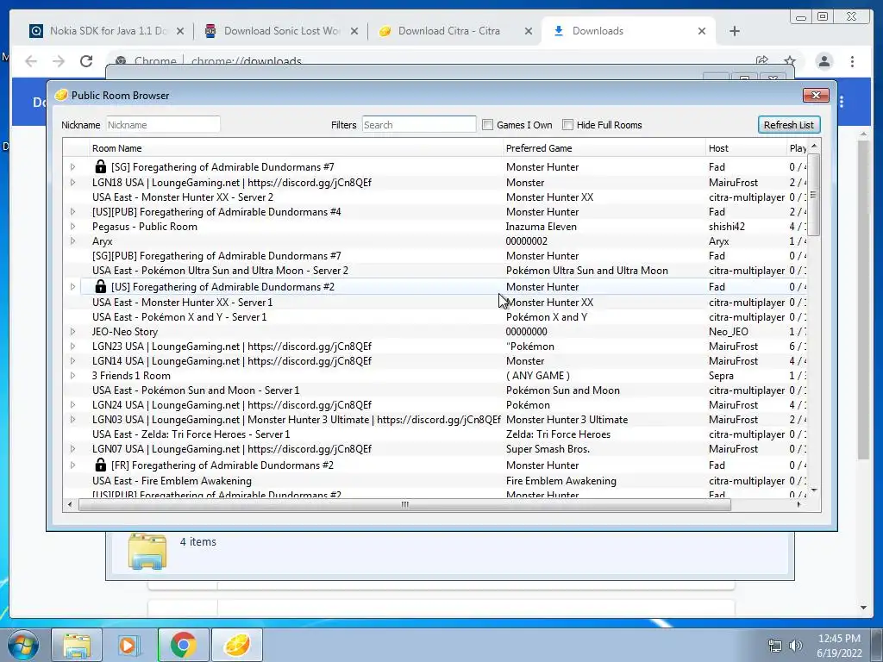
Task: Expand the [SG] Foregathering Dundormans #7 locked room
Action: pyautogui.click(x=72, y=166)
